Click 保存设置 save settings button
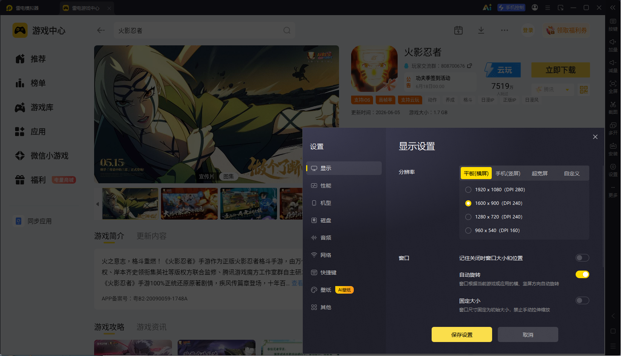621x356 pixels. click(462, 334)
